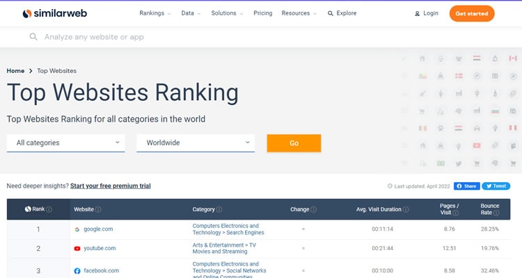Image resolution: width=522 pixels, height=278 pixels.
Task: Open the Category column info icon
Action: click(219, 209)
